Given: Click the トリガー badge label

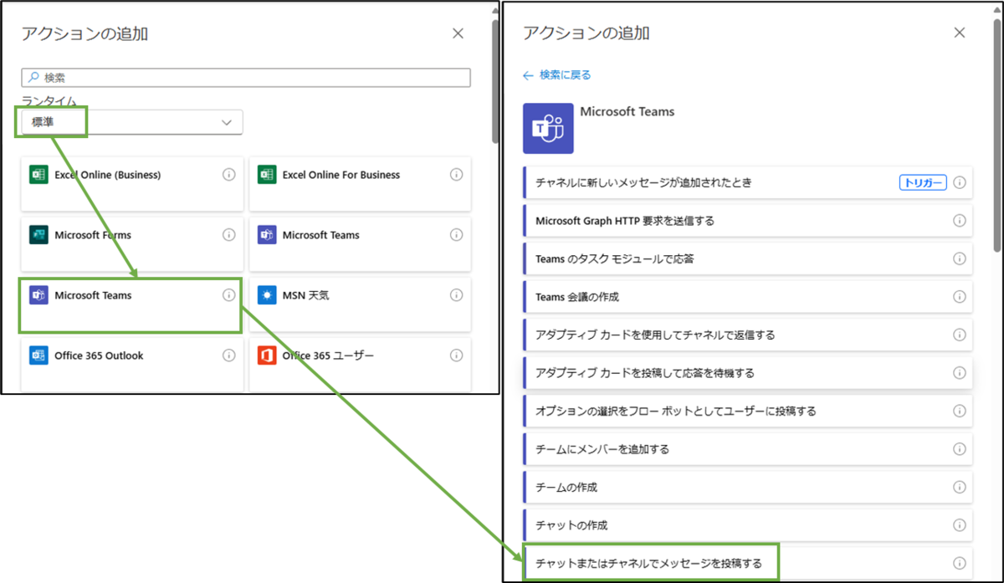Looking at the screenshot, I should [923, 182].
